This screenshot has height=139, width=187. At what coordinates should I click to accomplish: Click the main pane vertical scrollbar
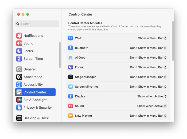pos(173,41)
